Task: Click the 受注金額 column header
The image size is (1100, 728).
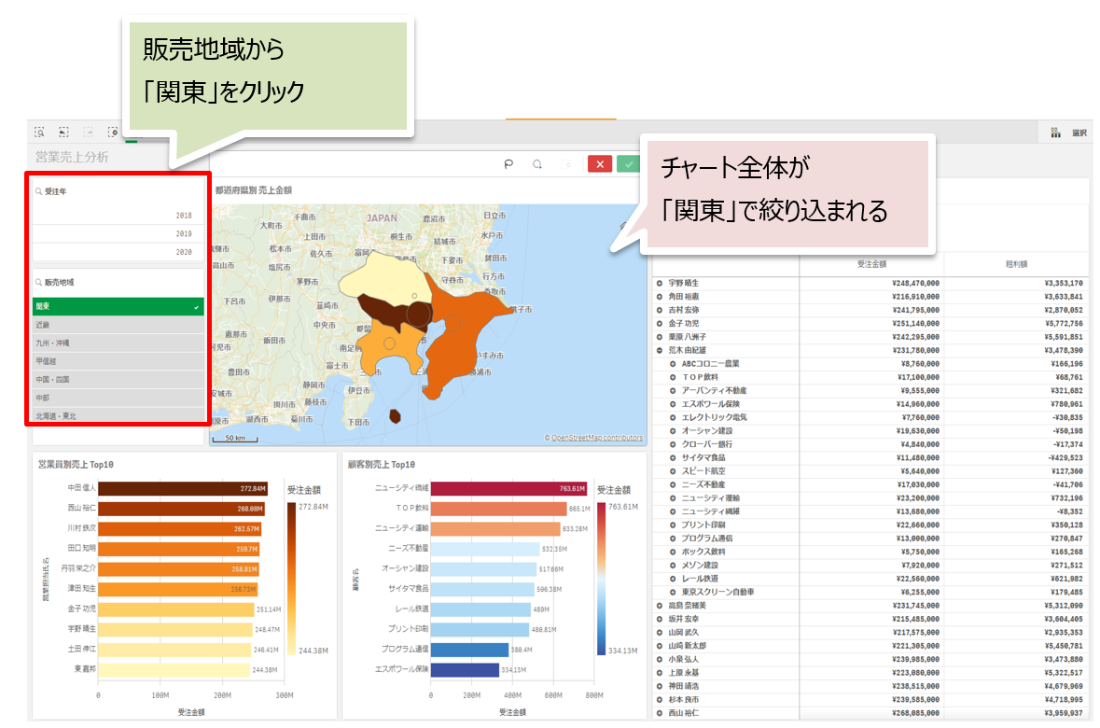Action: point(870,265)
